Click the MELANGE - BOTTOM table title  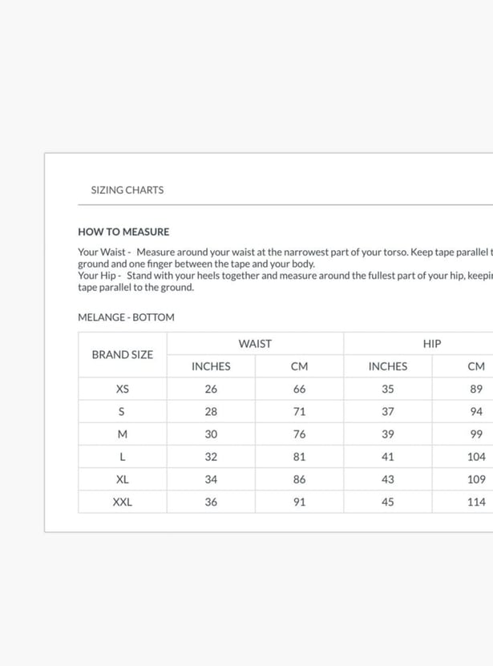[126, 317]
